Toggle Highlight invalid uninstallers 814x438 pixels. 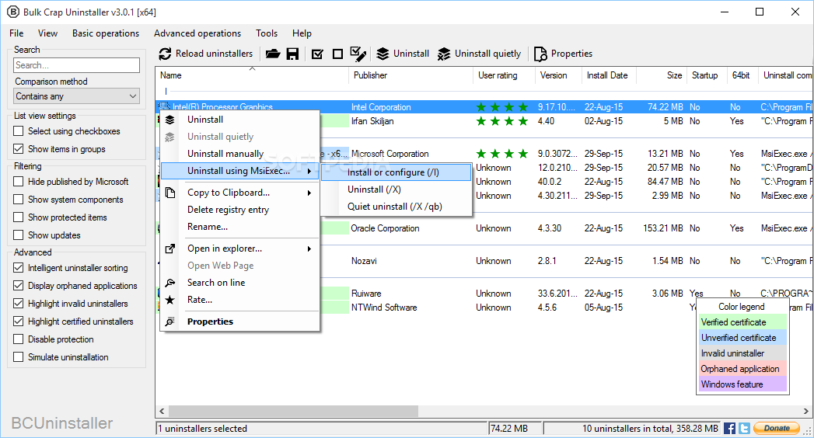tap(18, 304)
